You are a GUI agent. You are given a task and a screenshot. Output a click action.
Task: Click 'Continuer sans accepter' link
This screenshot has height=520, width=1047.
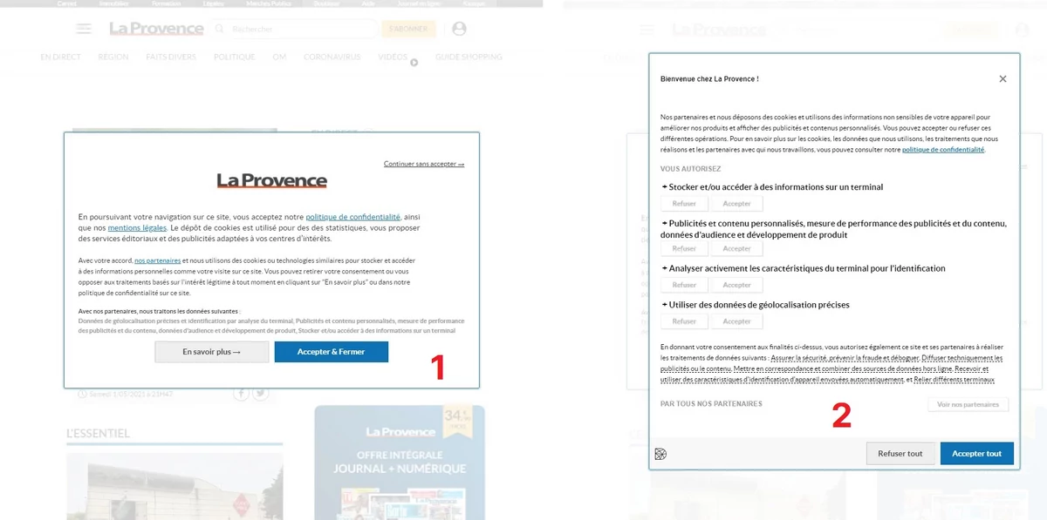[424, 164]
